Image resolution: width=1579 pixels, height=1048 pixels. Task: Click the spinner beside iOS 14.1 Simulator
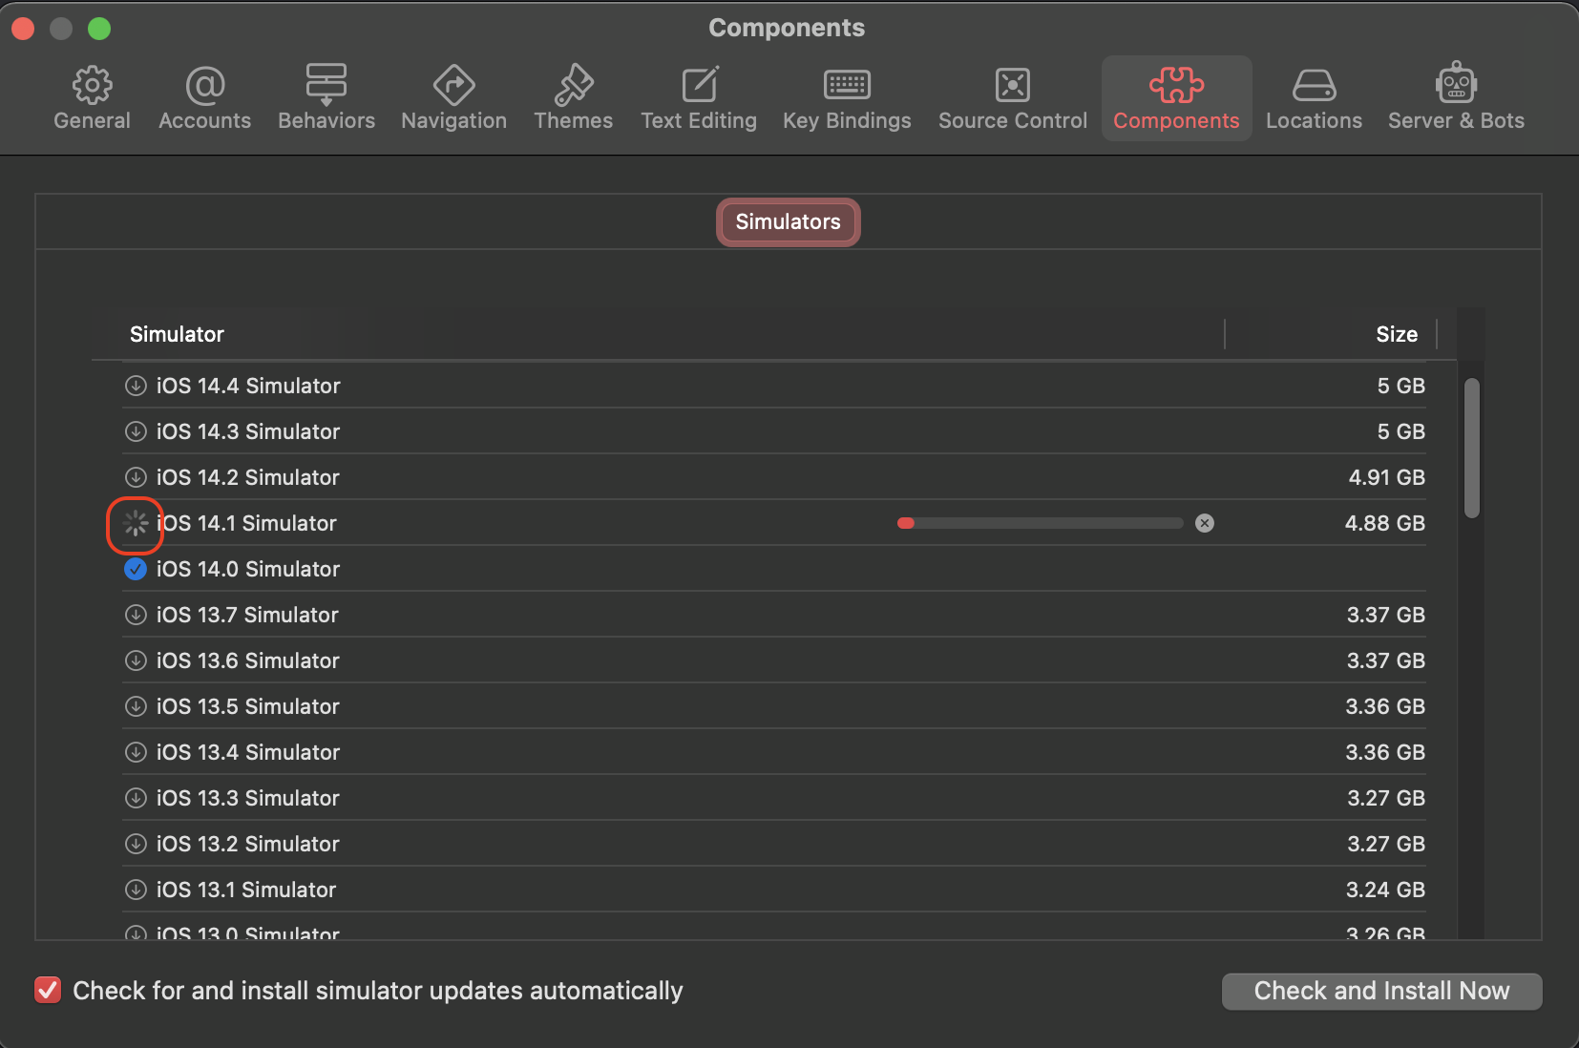pos(136,523)
